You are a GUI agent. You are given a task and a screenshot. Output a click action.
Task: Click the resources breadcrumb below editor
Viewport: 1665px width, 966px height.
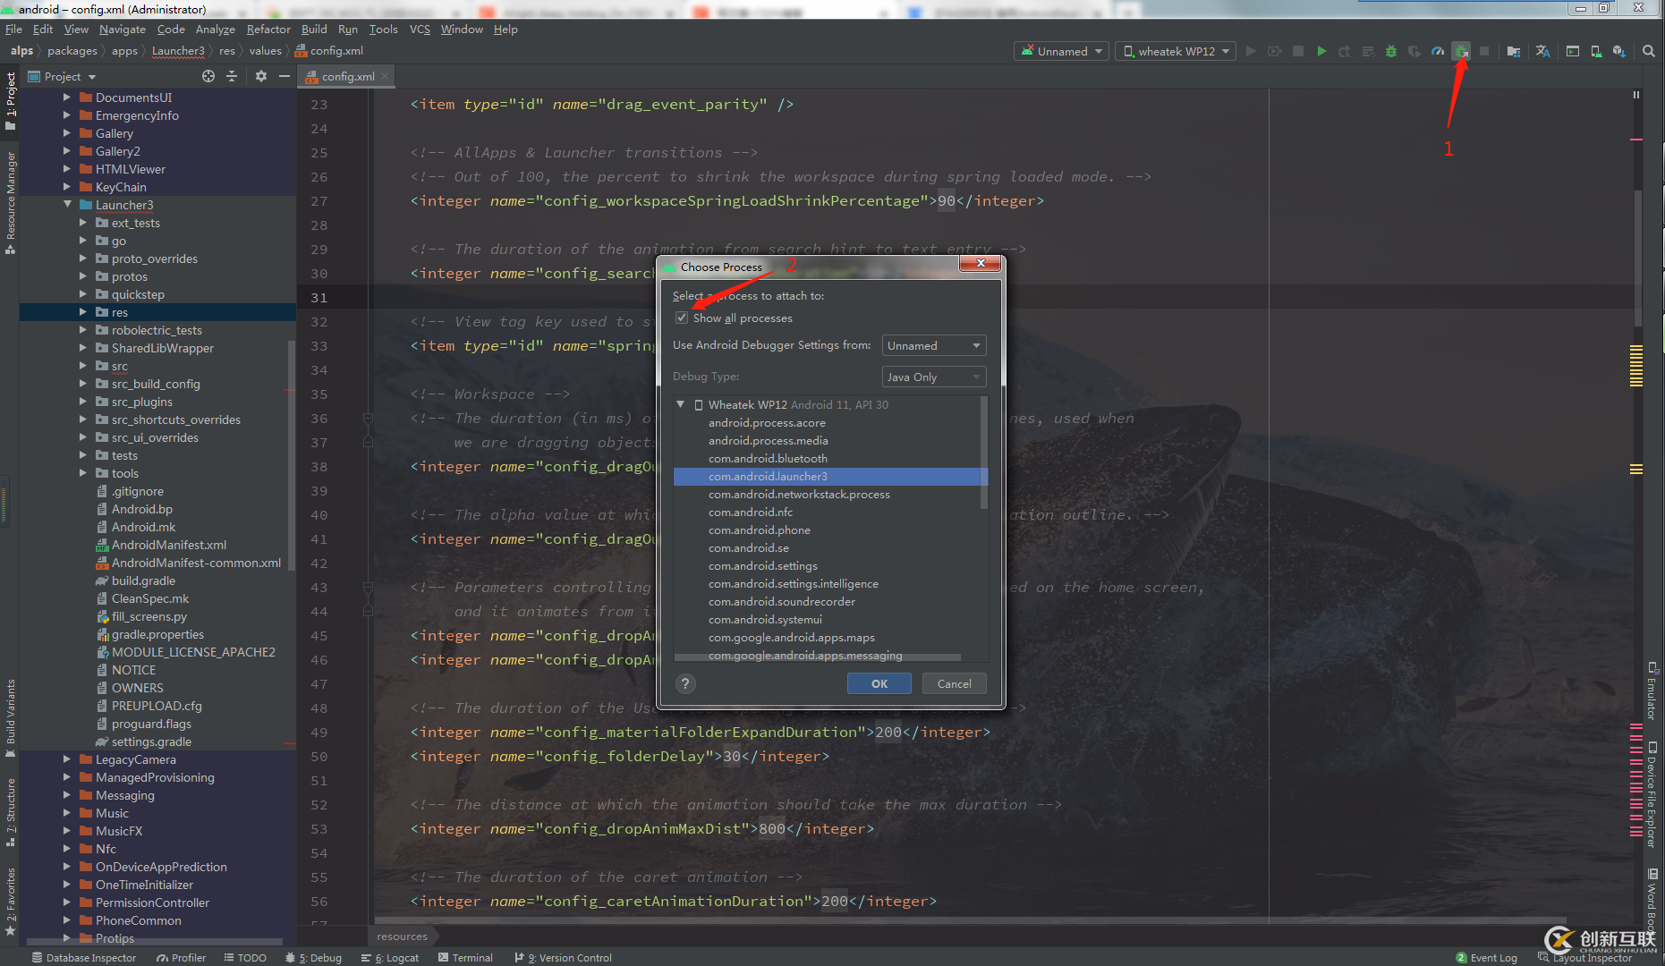click(x=402, y=936)
